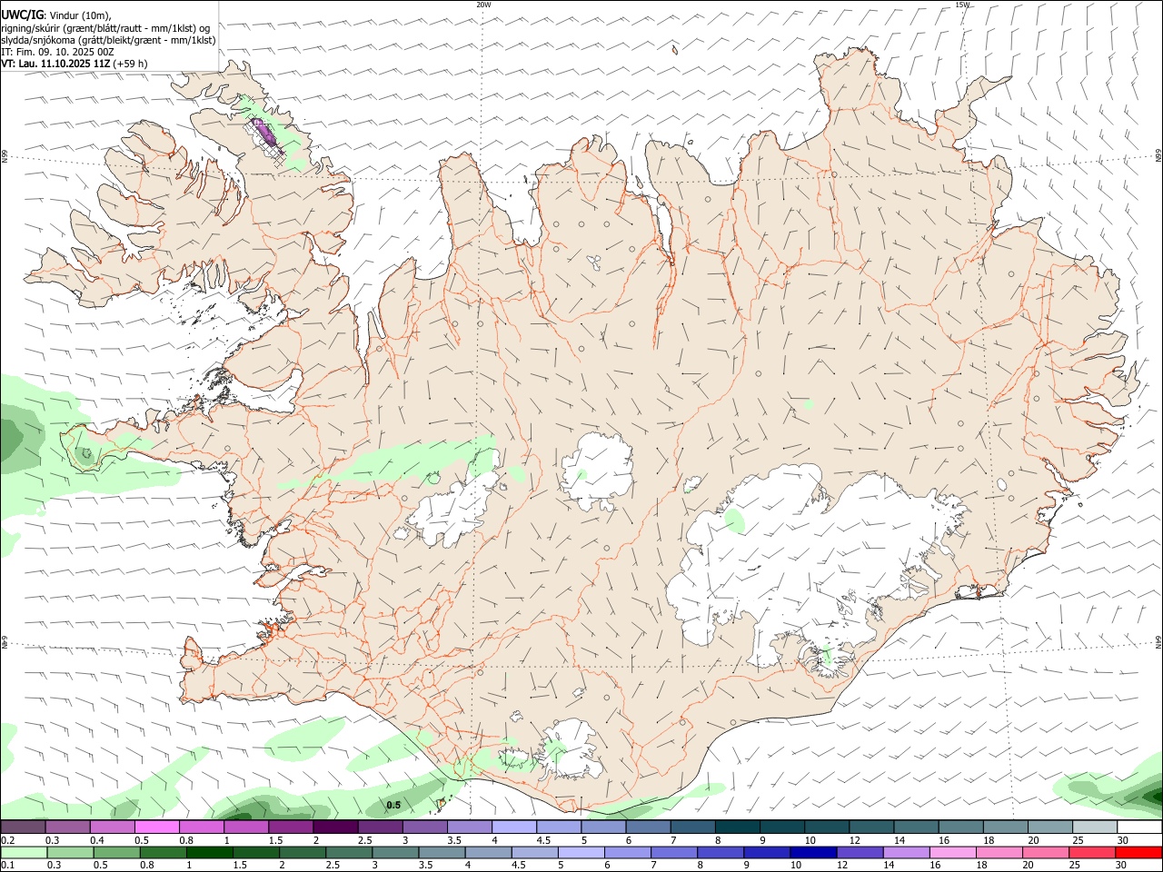Click the purple snowfall patch in the Westfjords
1163x872 pixels.
pos(265,133)
